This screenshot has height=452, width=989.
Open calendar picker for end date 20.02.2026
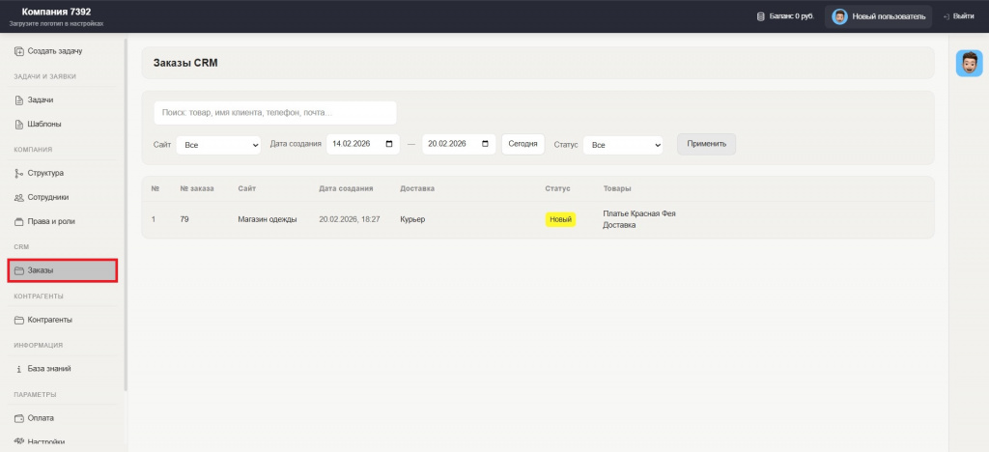click(485, 144)
